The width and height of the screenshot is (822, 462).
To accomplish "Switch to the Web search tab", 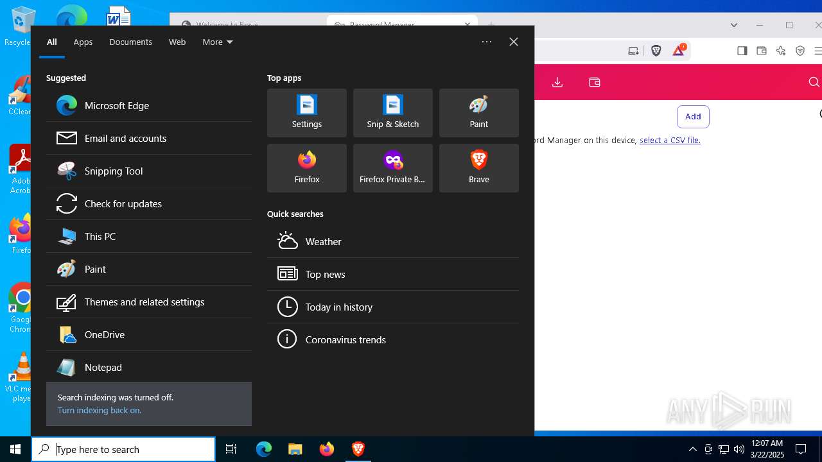I will click(x=177, y=42).
